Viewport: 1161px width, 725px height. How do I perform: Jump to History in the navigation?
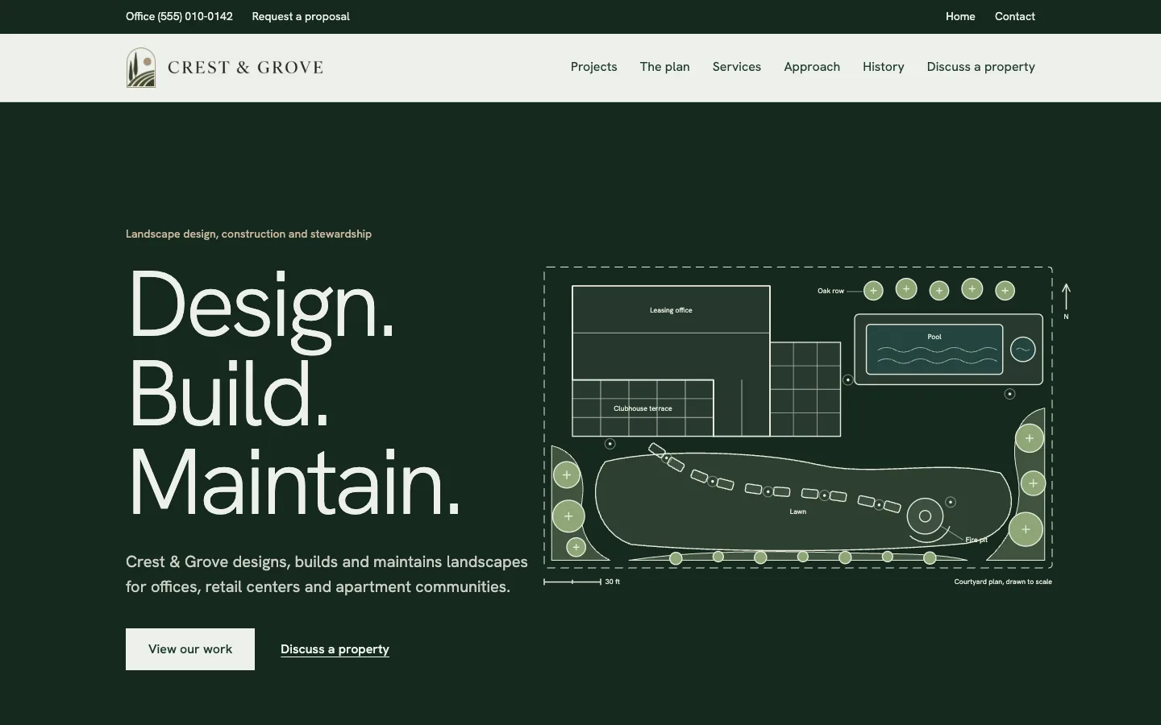pos(884,67)
